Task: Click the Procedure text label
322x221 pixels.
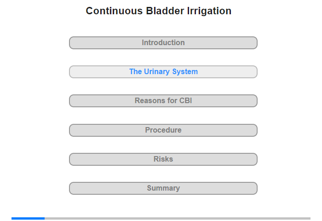Action: pos(163,130)
